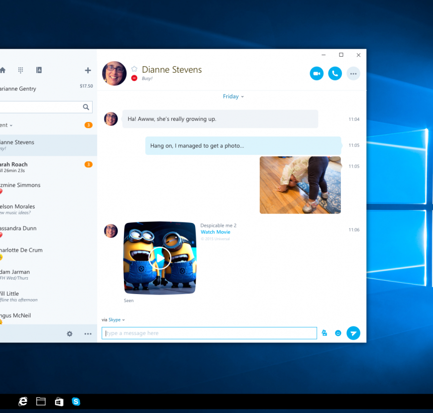Open the emoticon picker

tap(338, 333)
